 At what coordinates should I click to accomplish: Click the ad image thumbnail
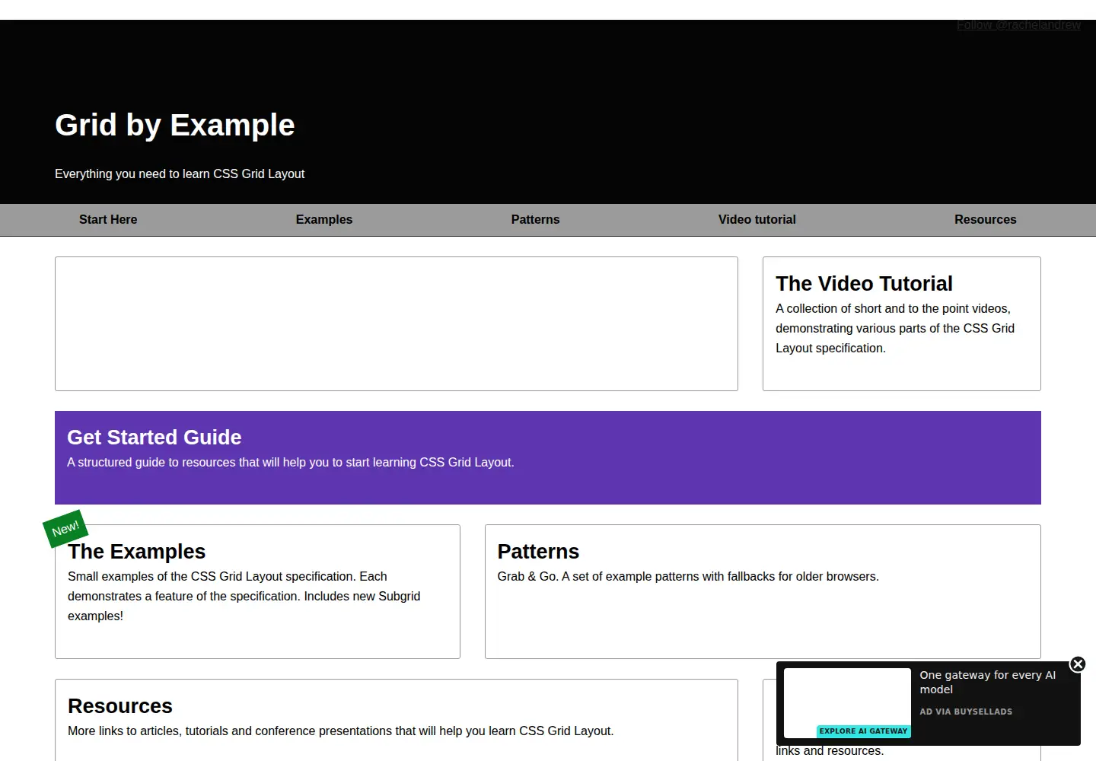click(847, 702)
